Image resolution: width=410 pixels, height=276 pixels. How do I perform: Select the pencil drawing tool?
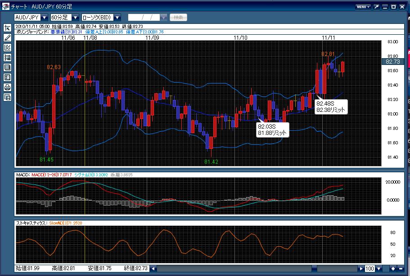click(x=7, y=37)
